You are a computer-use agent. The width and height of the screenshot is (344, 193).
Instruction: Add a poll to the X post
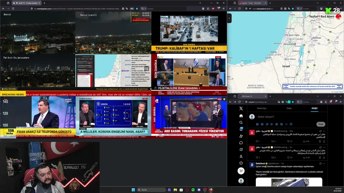click(272, 124)
